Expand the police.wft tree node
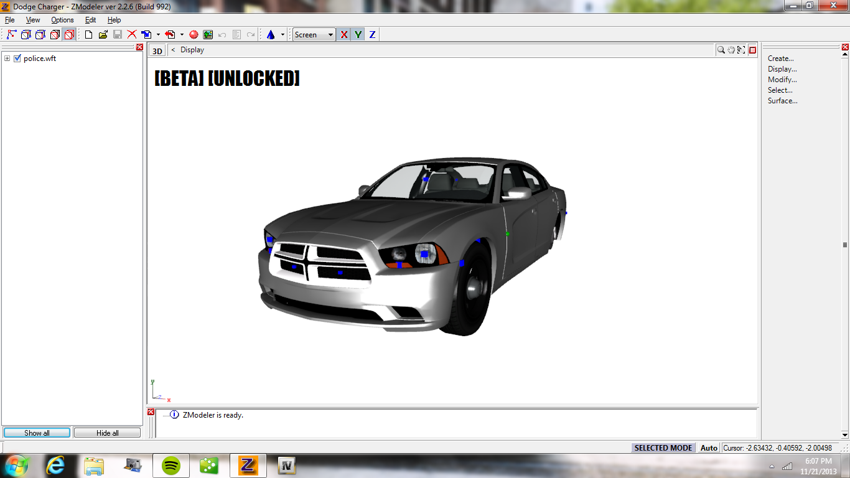Viewport: 850px width, 478px height. 7,59
